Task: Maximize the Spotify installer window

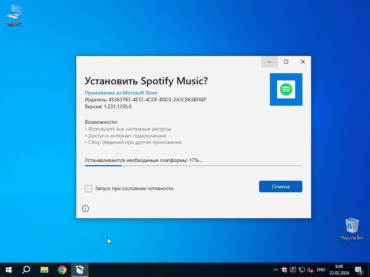Action: [286, 62]
